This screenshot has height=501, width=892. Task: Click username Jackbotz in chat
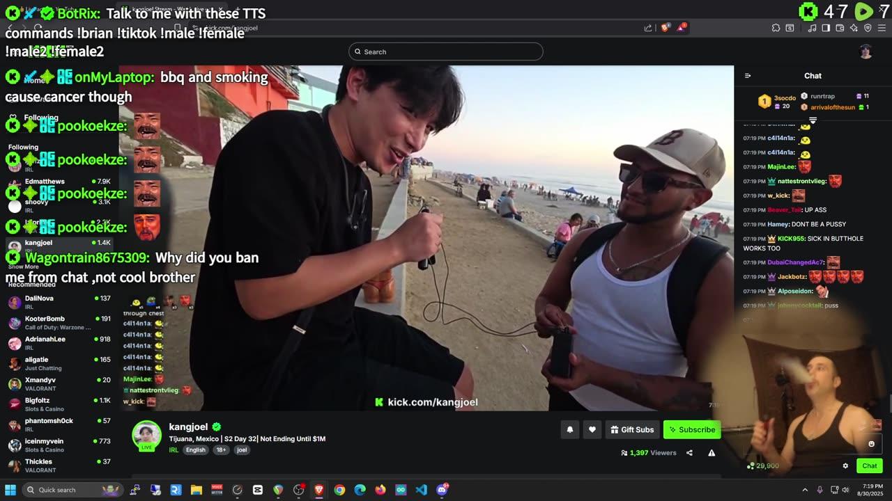point(792,277)
